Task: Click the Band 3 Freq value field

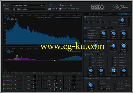Action: pyautogui.click(x=49, y=84)
